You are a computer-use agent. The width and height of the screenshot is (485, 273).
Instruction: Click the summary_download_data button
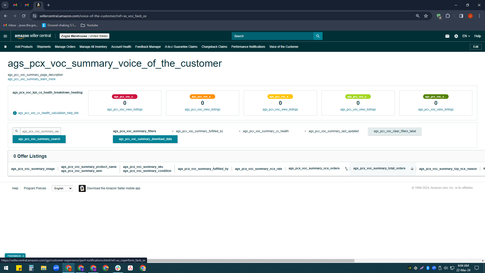(x=145, y=139)
